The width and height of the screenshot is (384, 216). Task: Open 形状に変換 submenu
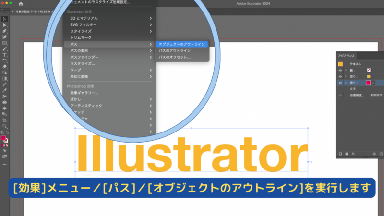[x=109, y=77]
